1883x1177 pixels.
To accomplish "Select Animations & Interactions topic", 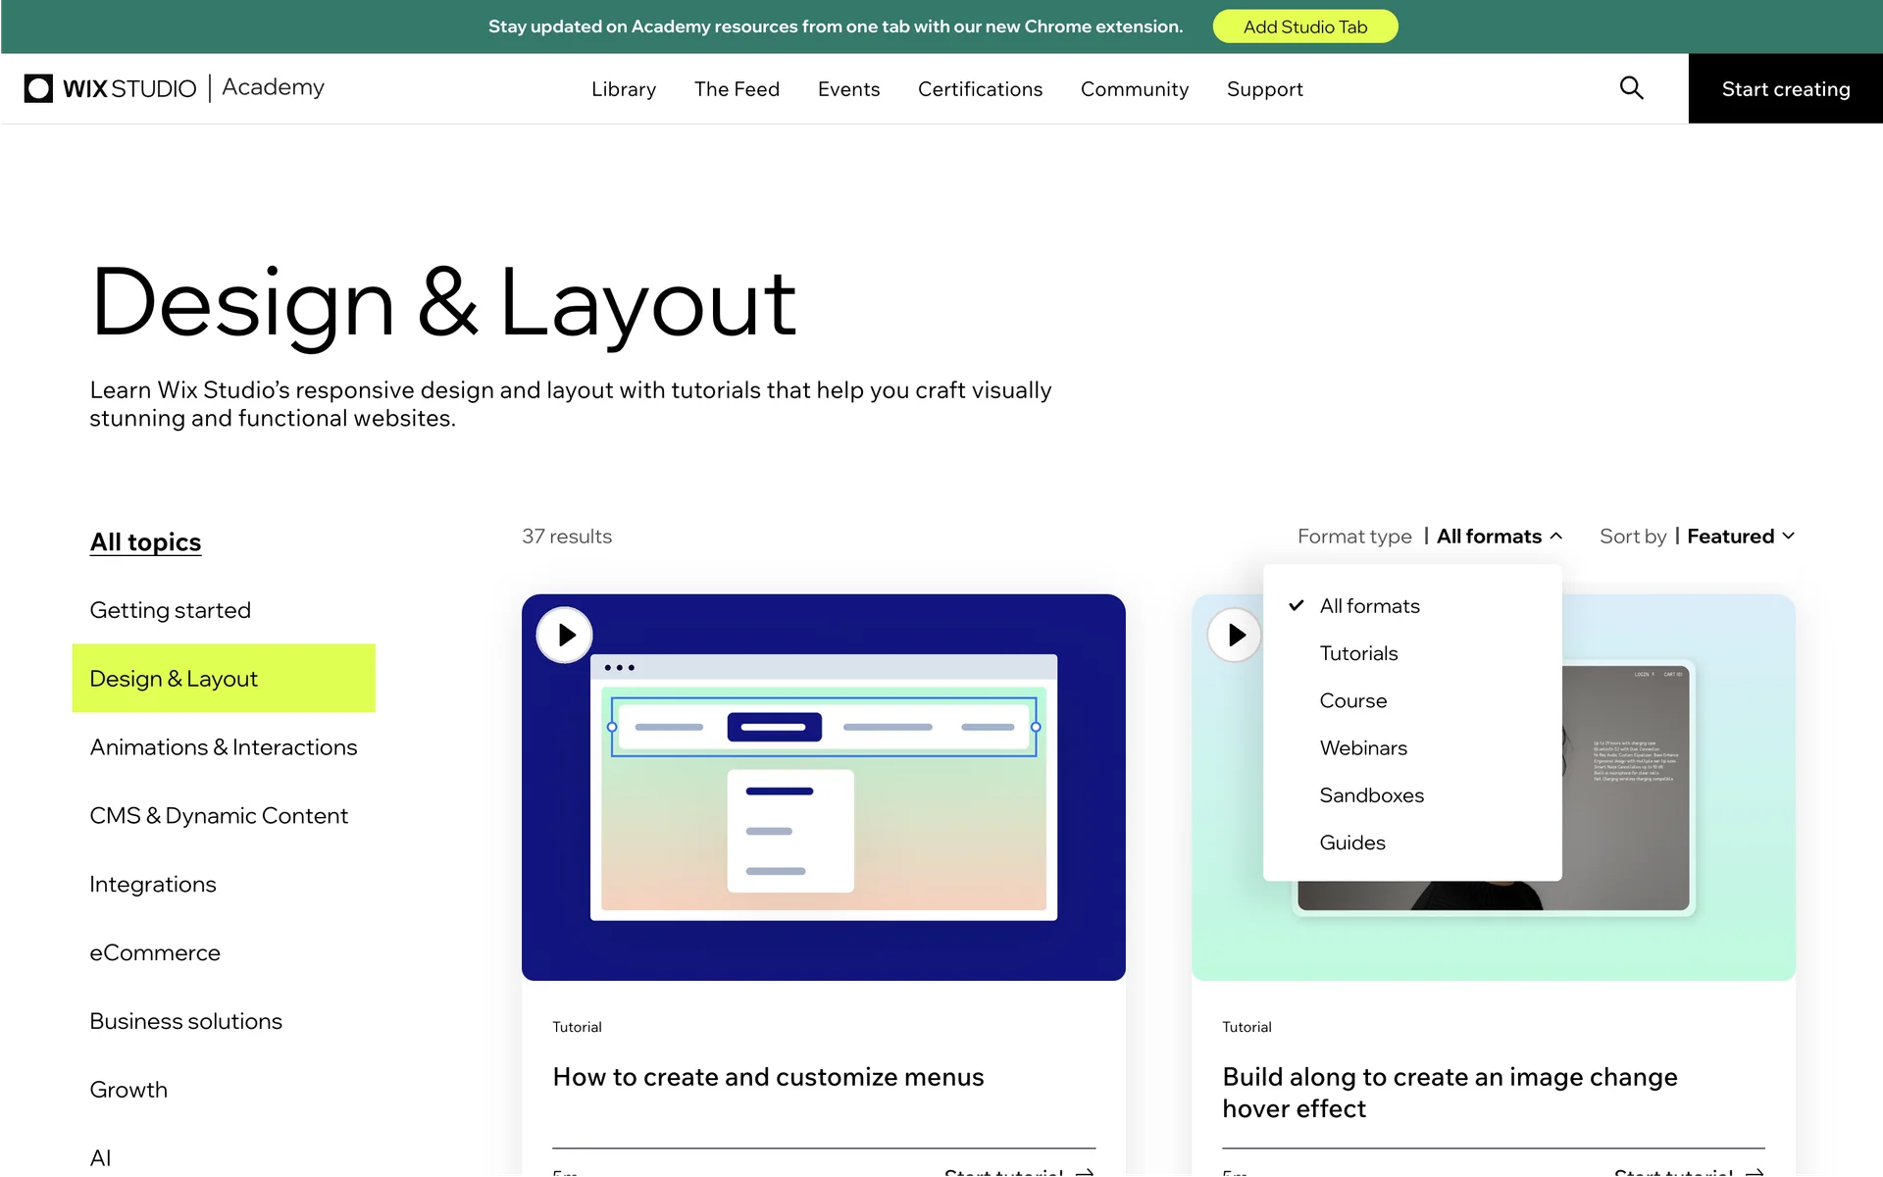I will click(x=224, y=747).
